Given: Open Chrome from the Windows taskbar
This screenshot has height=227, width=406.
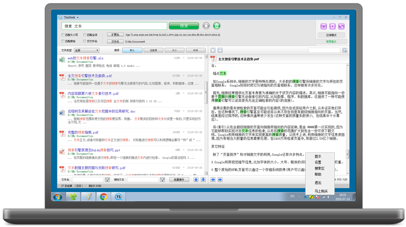Looking at the screenshot, I should [103, 197].
